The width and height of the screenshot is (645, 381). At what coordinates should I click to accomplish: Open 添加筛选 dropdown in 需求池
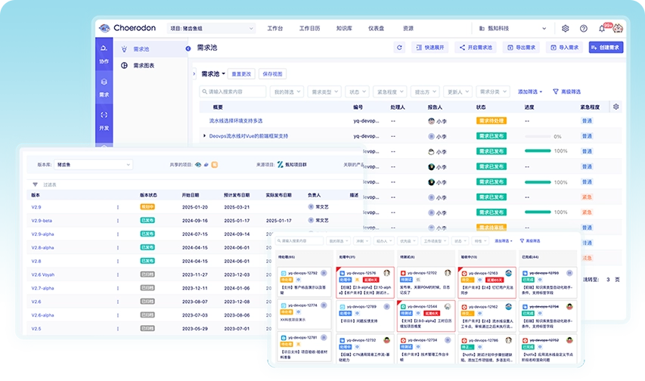pyautogui.click(x=530, y=91)
